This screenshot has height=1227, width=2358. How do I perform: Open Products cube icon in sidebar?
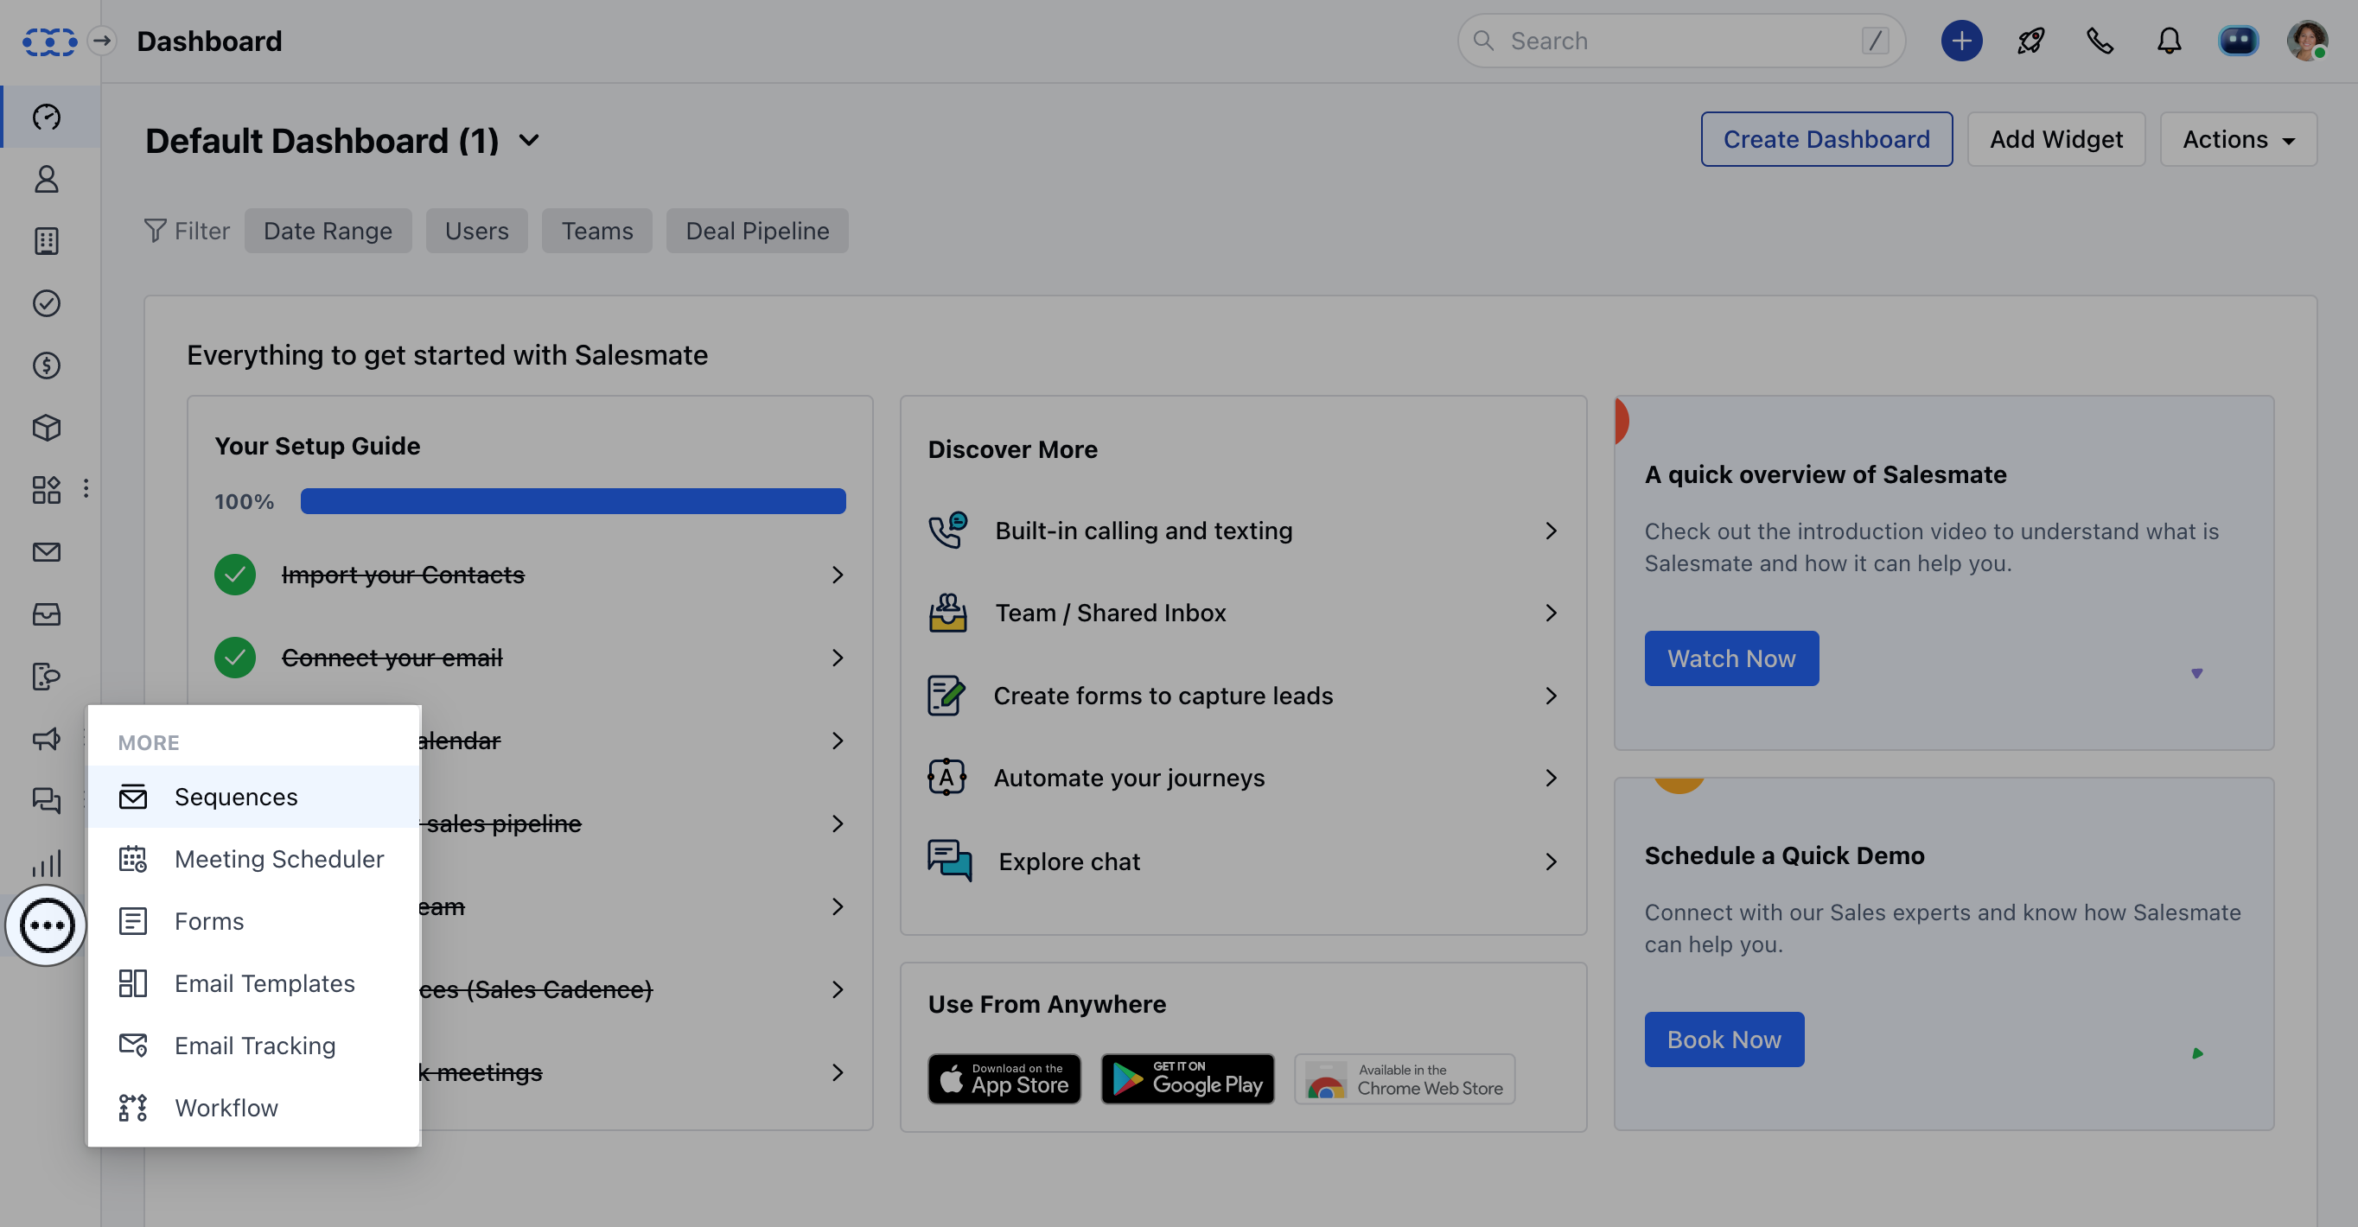click(47, 429)
